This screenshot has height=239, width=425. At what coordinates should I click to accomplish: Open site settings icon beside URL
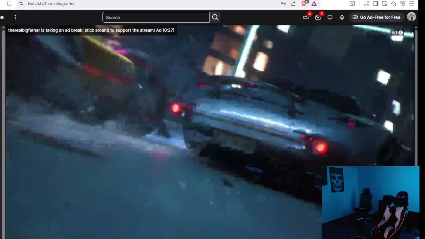click(x=21, y=3)
